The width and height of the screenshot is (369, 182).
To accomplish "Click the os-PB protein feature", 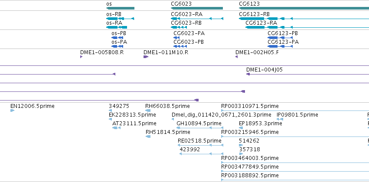I will 117,38.
